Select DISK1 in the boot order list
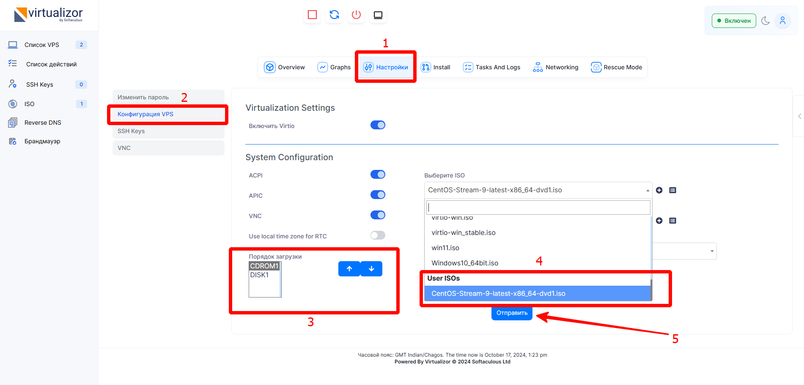 pos(264,275)
